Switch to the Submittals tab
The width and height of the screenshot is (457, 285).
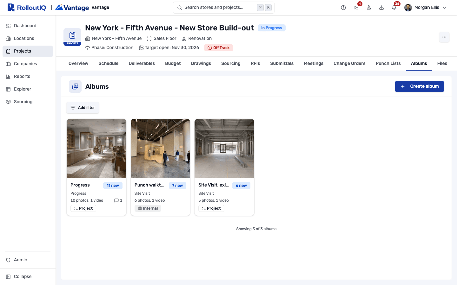[x=282, y=63]
